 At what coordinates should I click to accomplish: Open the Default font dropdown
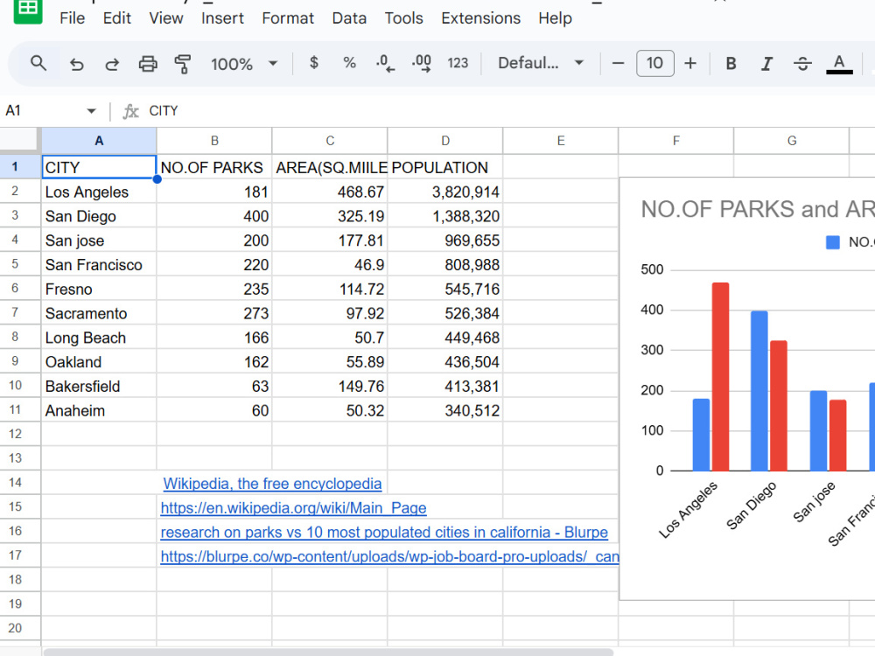(541, 63)
